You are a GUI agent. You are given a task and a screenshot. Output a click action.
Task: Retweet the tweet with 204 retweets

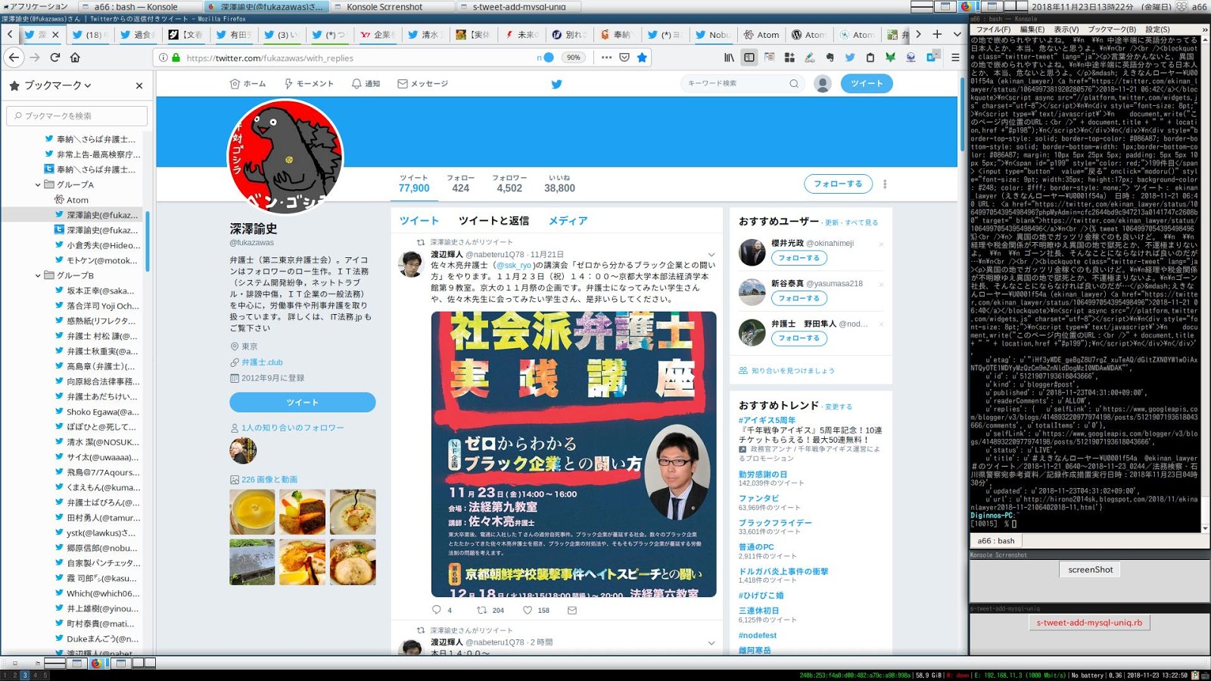pyautogui.click(x=481, y=610)
